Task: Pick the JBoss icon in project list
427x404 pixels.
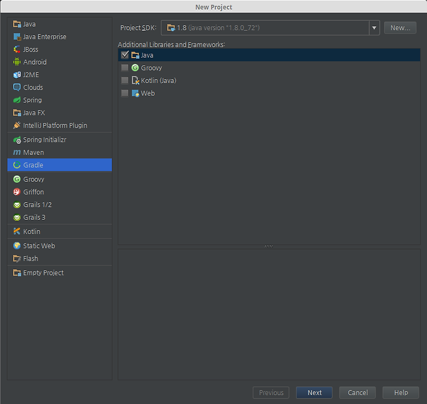Action: point(17,49)
